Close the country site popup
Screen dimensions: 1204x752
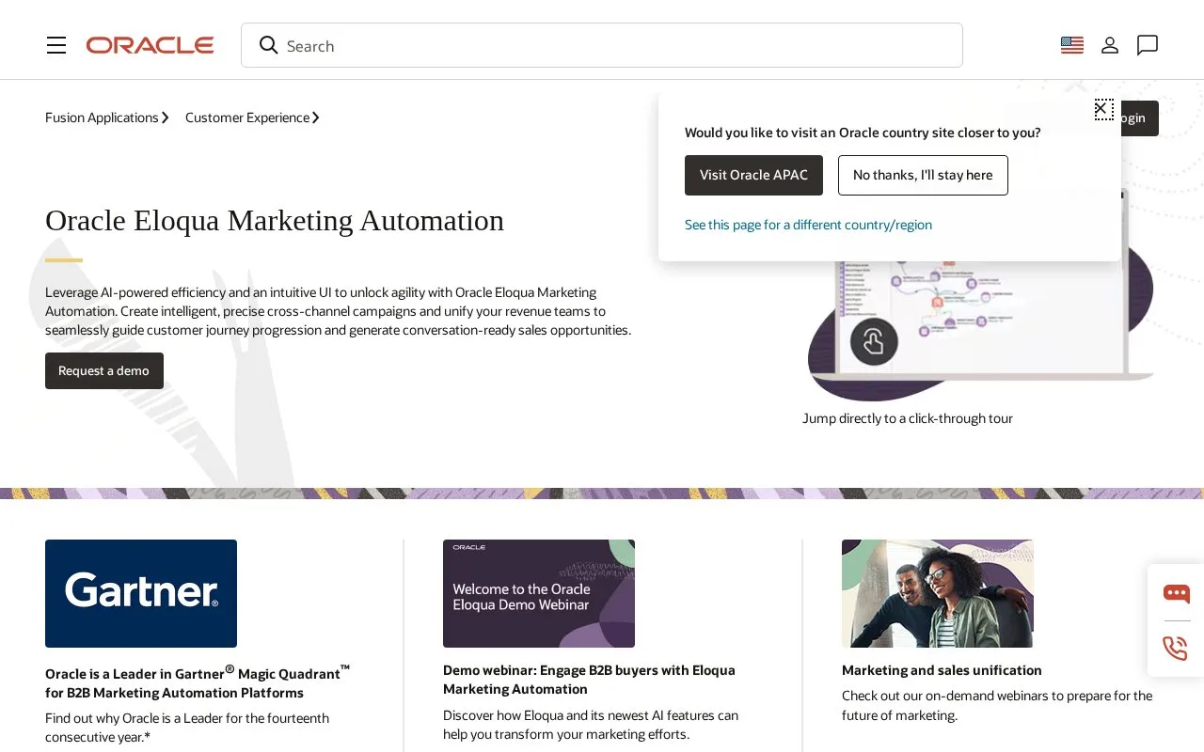point(1103,109)
